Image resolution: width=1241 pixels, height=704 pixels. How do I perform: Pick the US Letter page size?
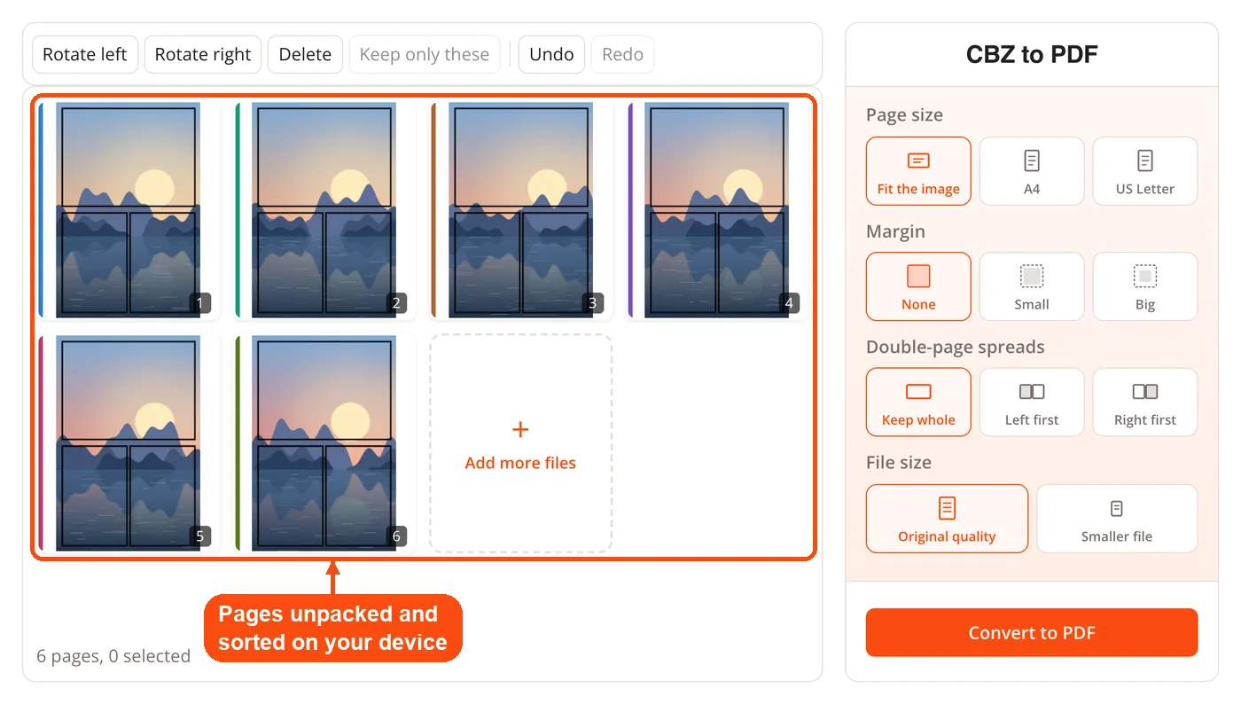1145,171
